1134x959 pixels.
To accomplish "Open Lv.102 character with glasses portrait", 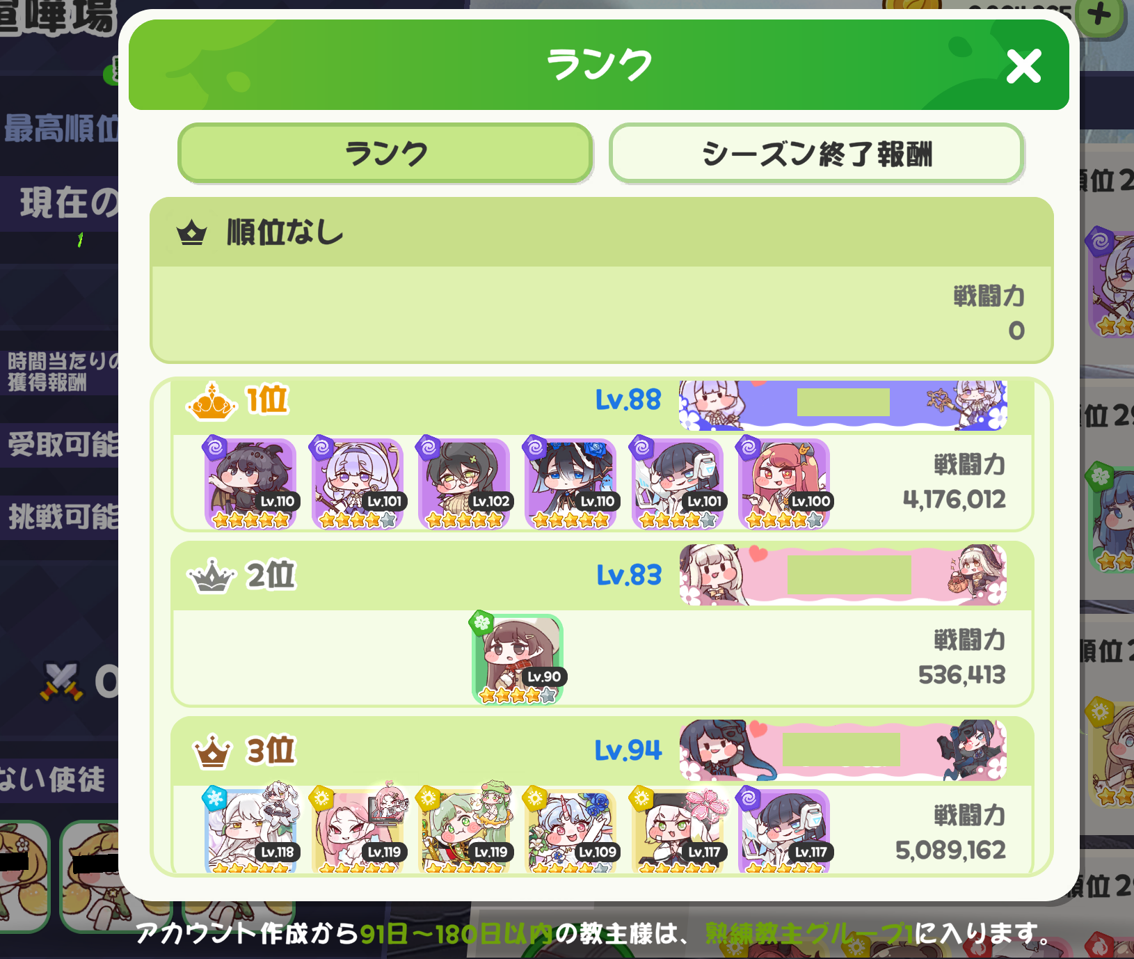I will click(x=464, y=483).
